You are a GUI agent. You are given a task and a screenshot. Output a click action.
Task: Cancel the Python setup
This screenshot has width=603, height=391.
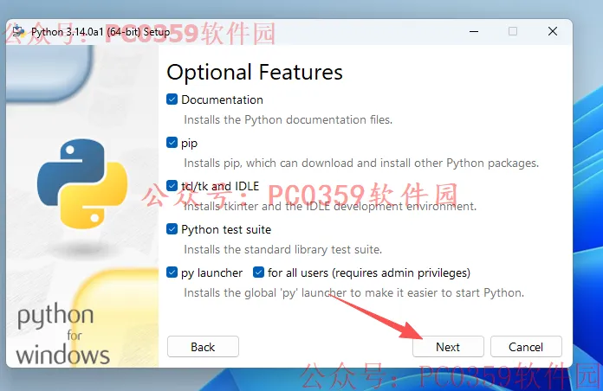(526, 347)
